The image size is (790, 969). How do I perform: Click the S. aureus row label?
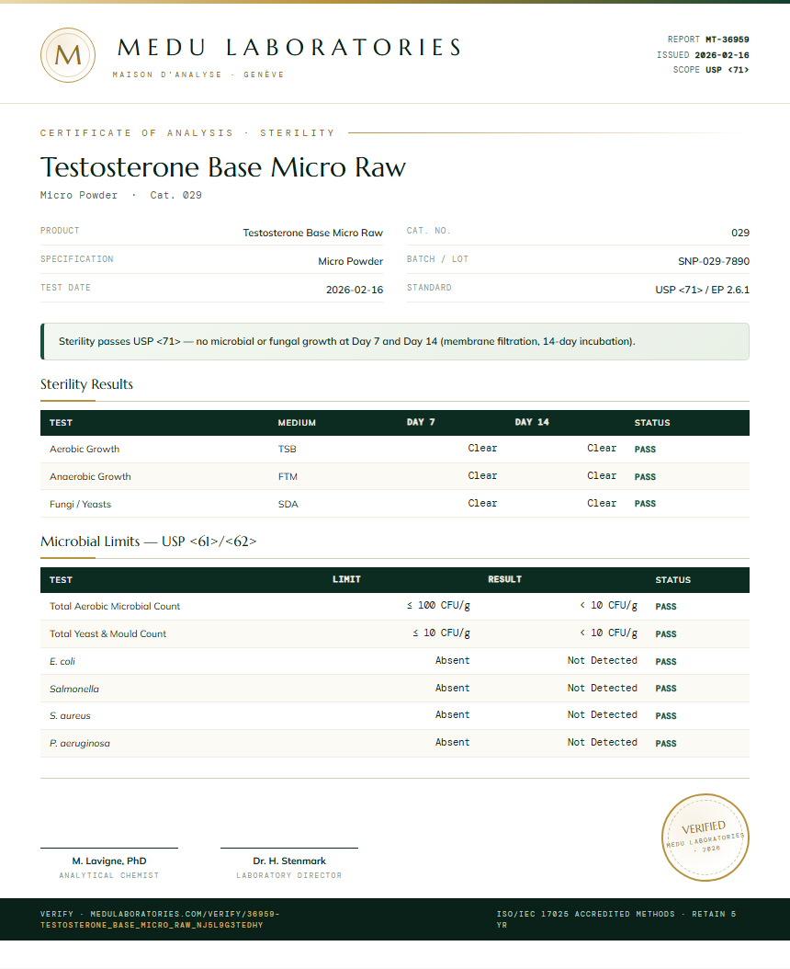(x=70, y=716)
